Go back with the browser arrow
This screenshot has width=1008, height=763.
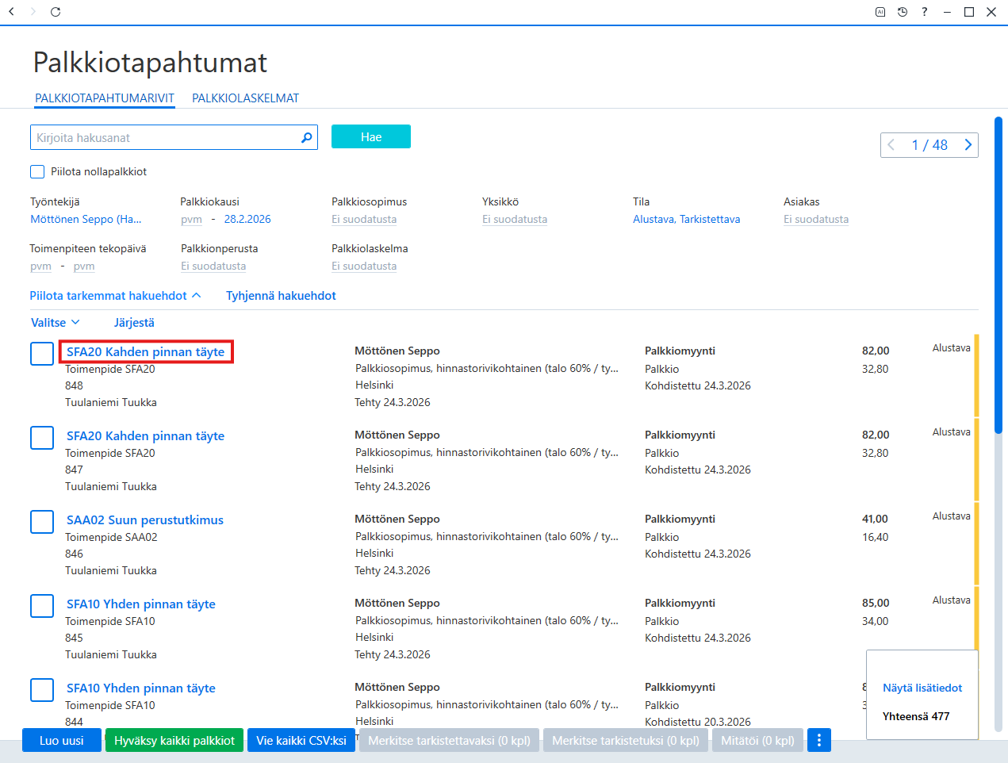click(x=11, y=12)
